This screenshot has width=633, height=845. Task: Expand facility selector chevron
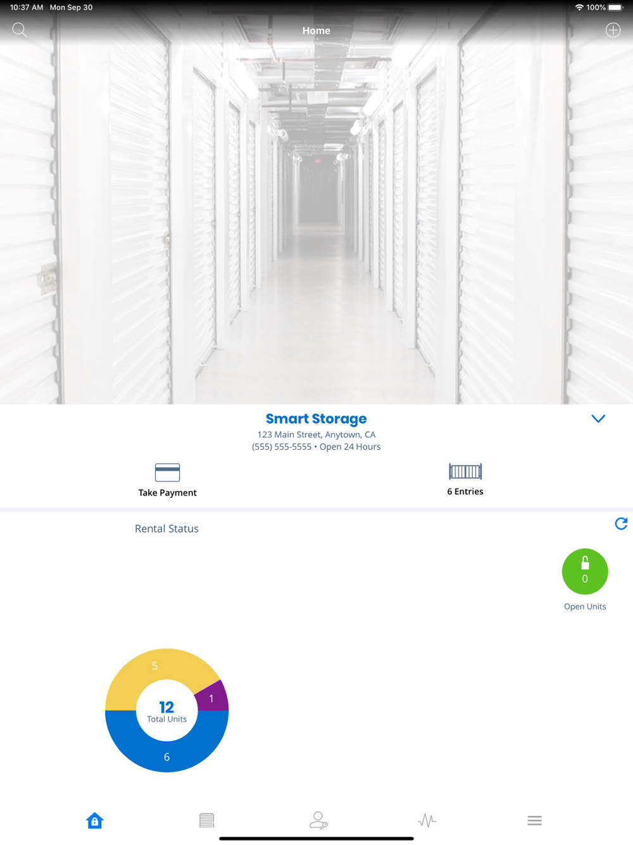point(598,419)
